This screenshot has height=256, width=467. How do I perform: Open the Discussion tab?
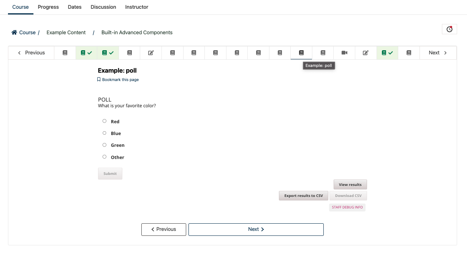(103, 7)
